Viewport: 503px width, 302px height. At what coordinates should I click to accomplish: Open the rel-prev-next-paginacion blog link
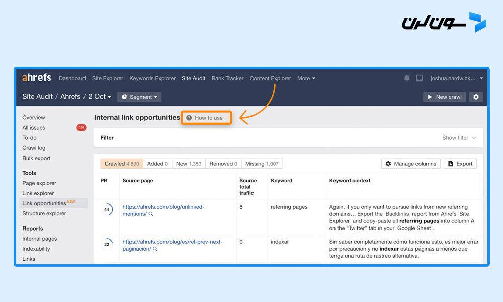(172, 245)
